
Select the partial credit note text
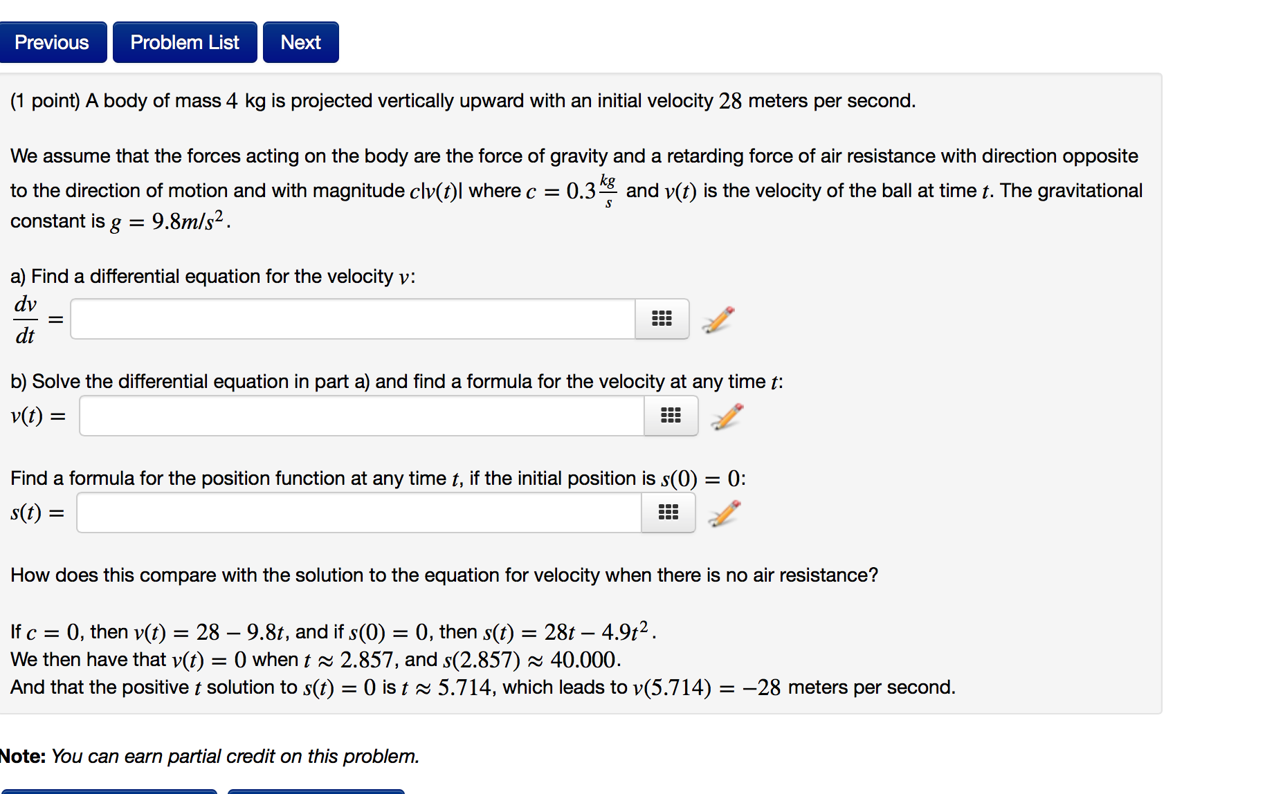[209, 756]
